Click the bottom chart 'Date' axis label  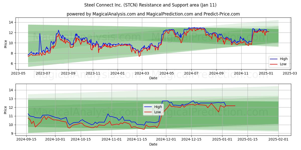tap(153, 144)
